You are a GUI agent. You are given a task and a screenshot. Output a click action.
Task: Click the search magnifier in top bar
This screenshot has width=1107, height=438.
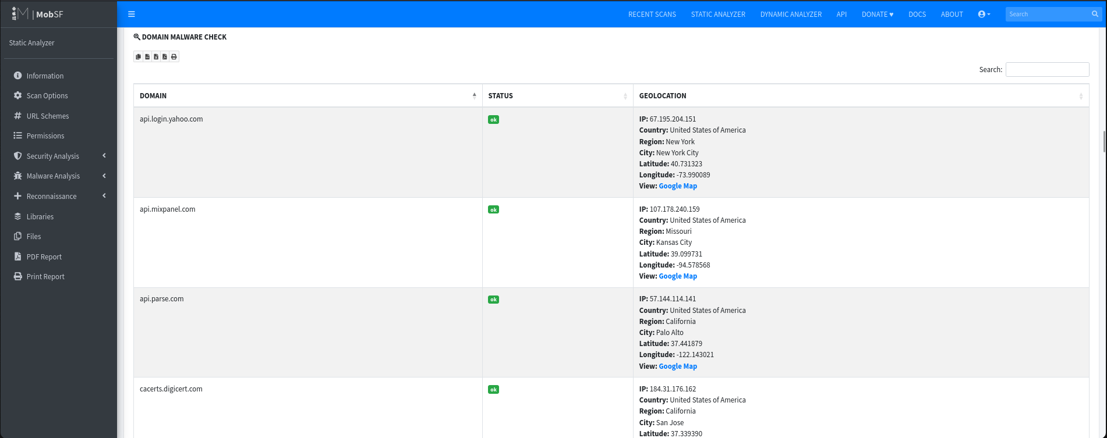[x=1095, y=14]
